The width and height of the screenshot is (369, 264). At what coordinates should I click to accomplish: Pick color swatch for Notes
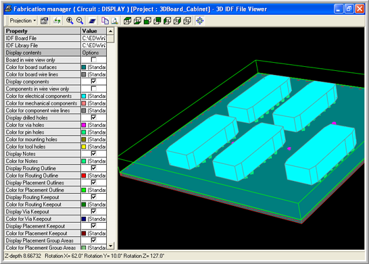point(84,161)
